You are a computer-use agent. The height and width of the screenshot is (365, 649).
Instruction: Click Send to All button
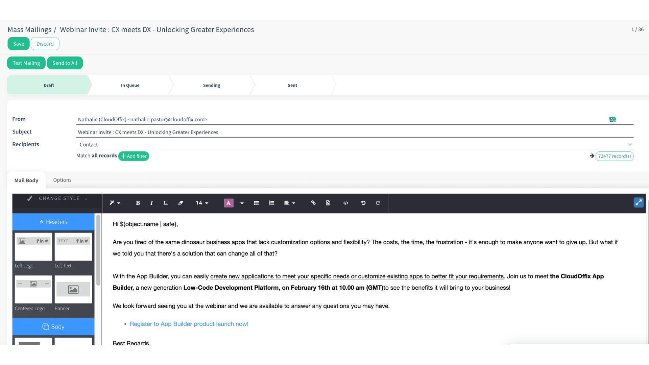point(65,63)
